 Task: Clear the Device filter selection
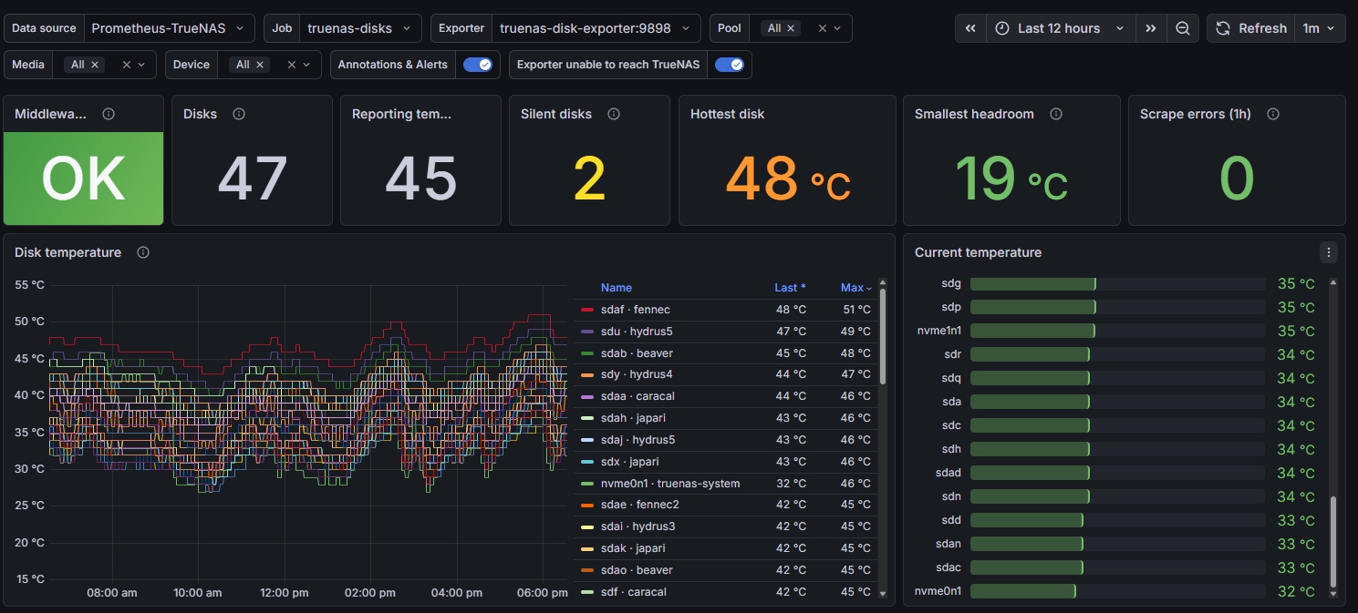(x=292, y=65)
